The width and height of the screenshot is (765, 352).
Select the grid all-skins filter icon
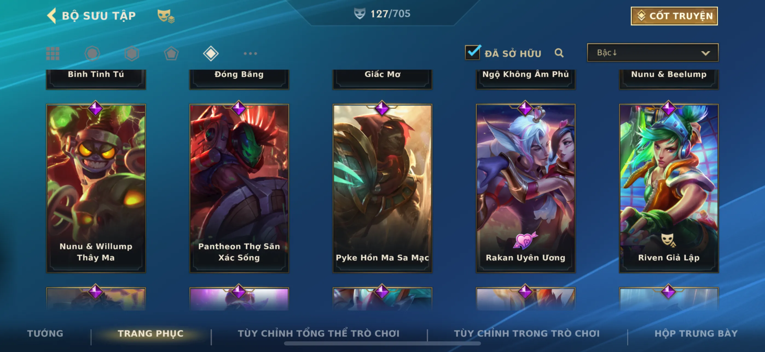click(x=53, y=54)
